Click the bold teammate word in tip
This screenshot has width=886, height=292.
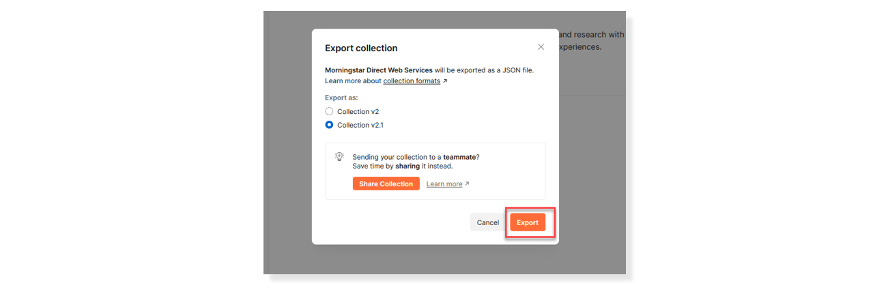pyautogui.click(x=460, y=157)
